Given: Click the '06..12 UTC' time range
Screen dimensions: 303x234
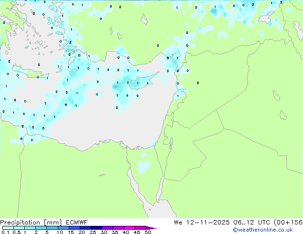Looking at the screenshot, I should pos(251,223).
